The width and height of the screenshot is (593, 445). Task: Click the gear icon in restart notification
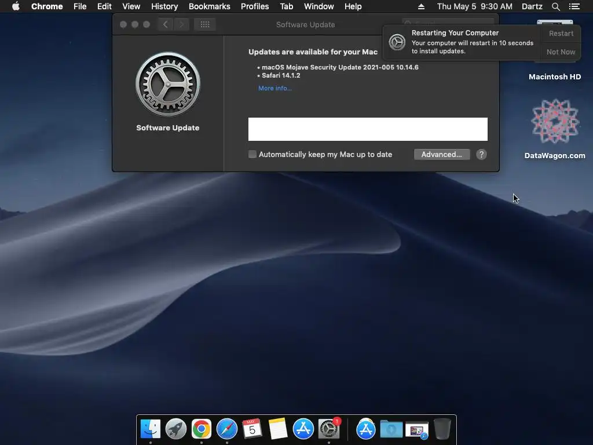(x=397, y=42)
